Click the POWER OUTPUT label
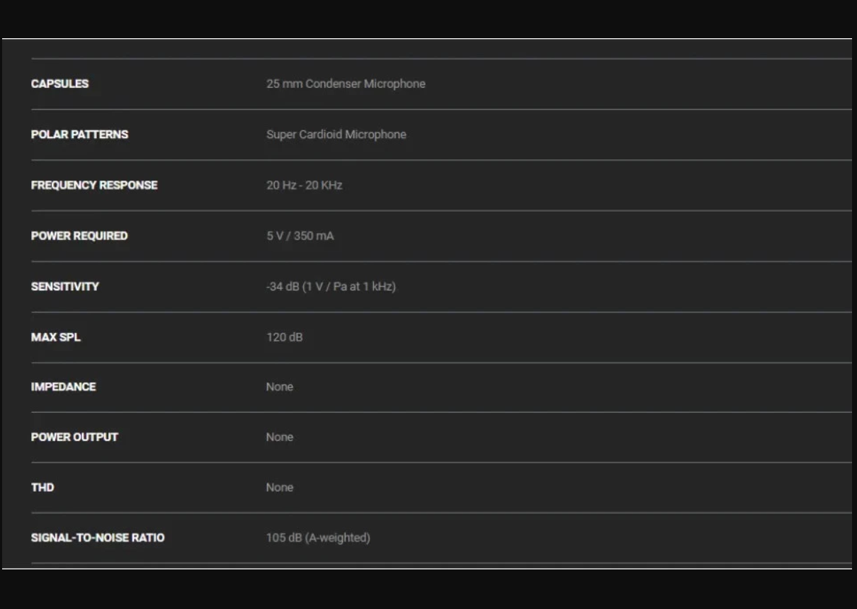857x609 pixels. pyautogui.click(x=74, y=437)
